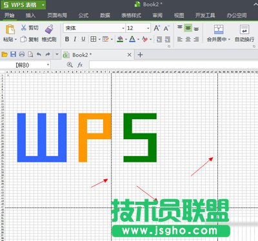The height and width of the screenshot is (241, 258).
Task: Click the insert function fx icon
Action: pos(80,65)
